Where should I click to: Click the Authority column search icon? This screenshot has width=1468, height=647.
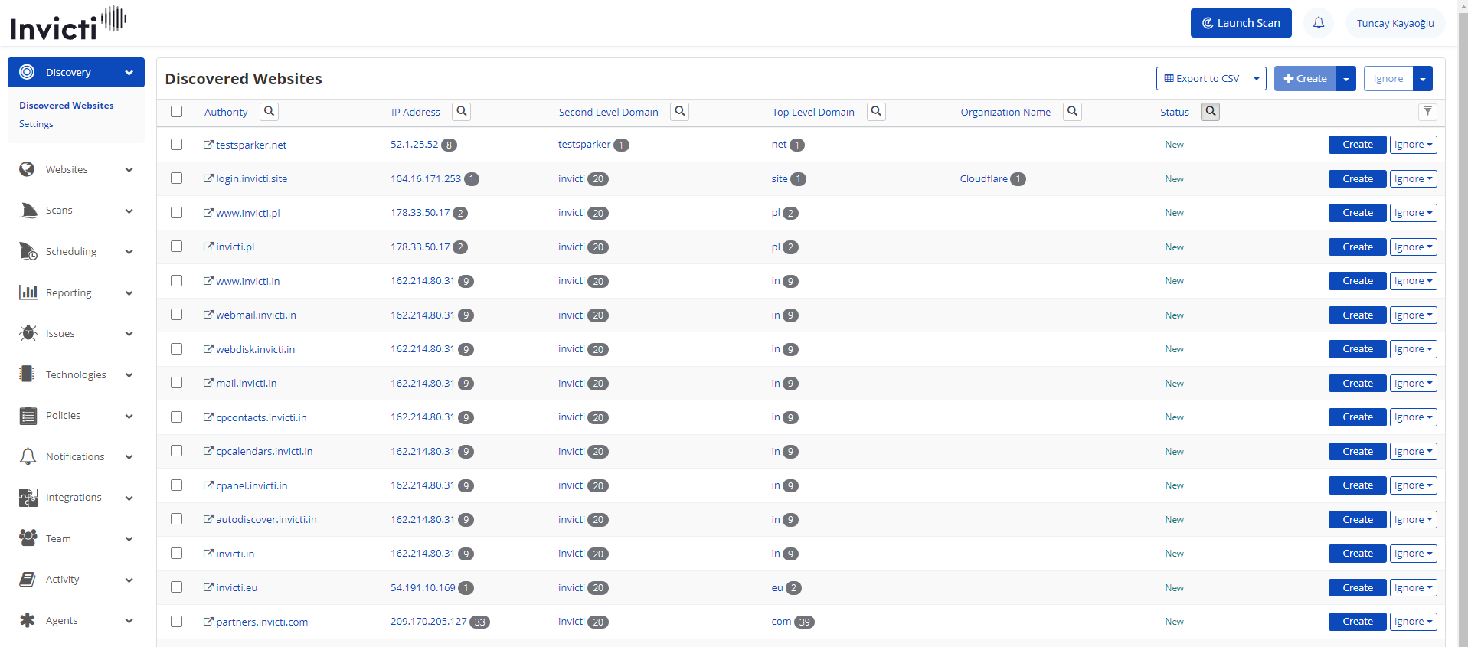tap(270, 112)
